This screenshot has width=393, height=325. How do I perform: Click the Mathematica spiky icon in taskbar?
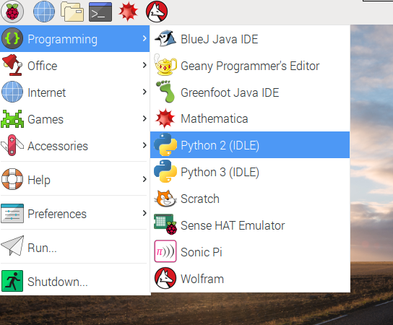point(129,12)
